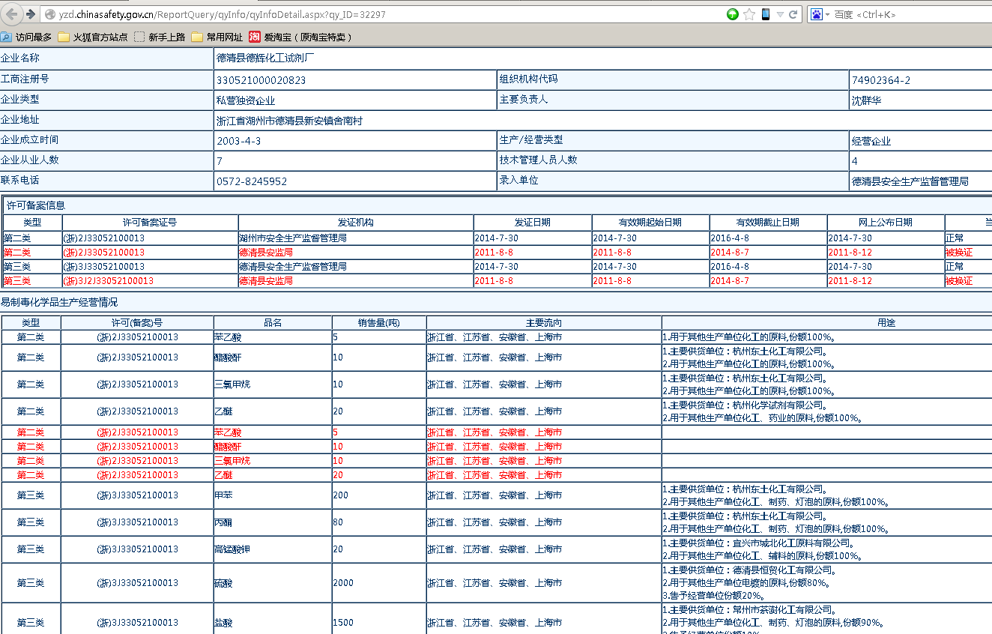
Task: Click registration number 330521000020823
Action: point(261,80)
